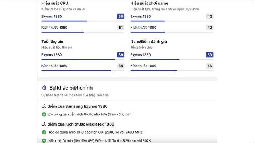Click the green plus icon for CPU clock speed

(44, 132)
